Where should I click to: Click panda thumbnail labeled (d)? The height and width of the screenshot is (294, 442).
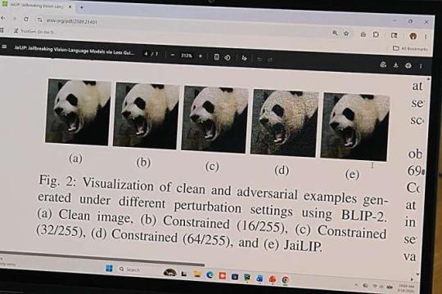284,123
